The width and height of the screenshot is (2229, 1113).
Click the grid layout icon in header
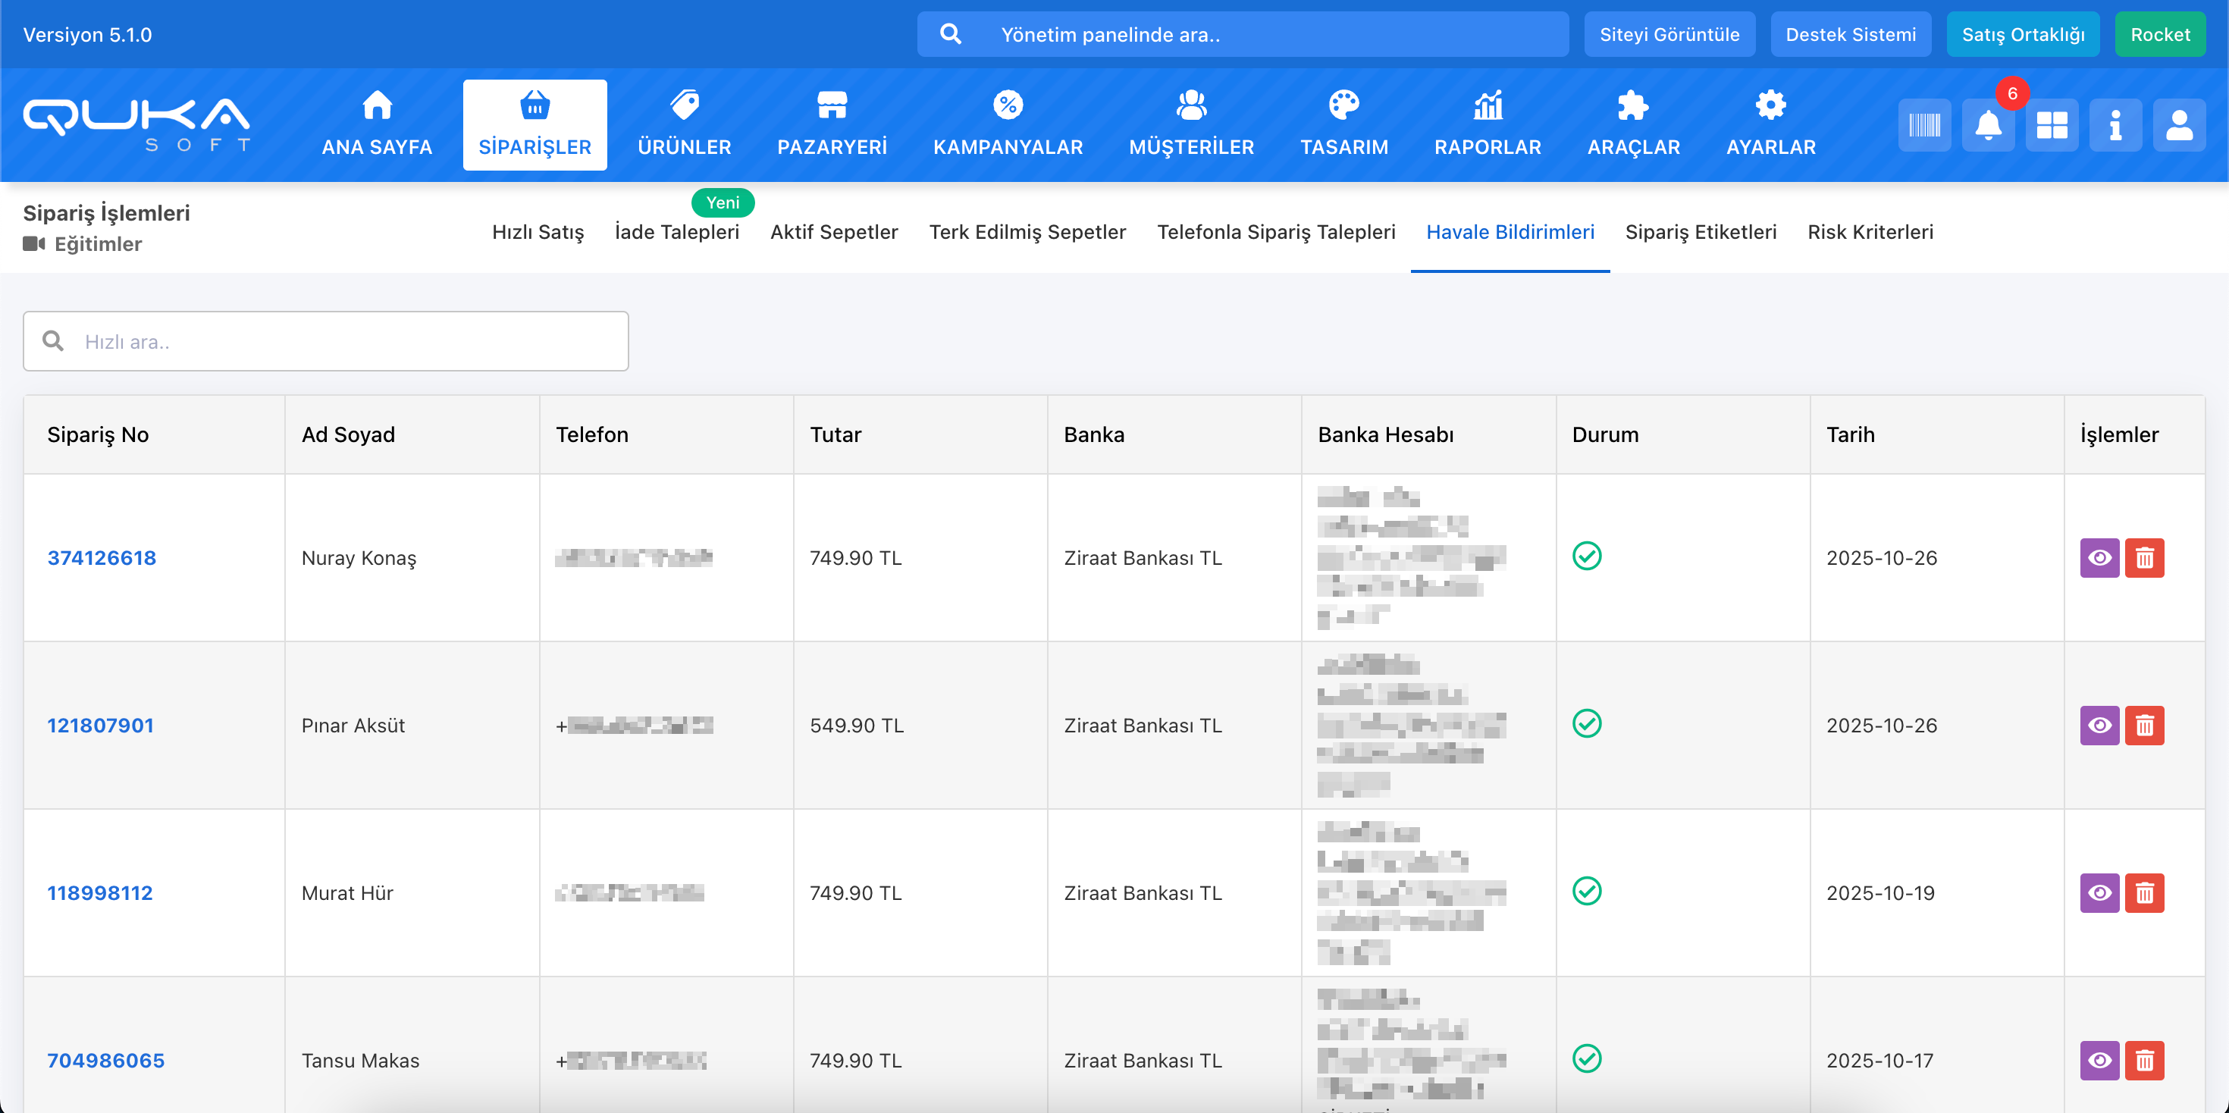pos(2052,126)
